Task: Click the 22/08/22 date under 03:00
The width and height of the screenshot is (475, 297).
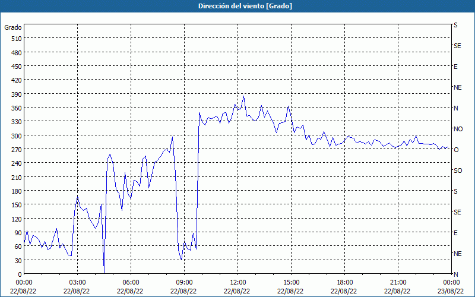Action: pos(78,291)
